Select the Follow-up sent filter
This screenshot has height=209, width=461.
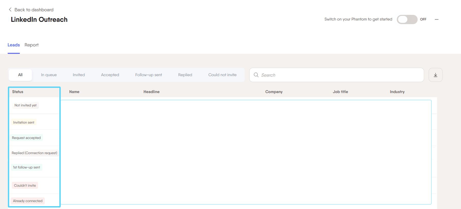point(149,75)
